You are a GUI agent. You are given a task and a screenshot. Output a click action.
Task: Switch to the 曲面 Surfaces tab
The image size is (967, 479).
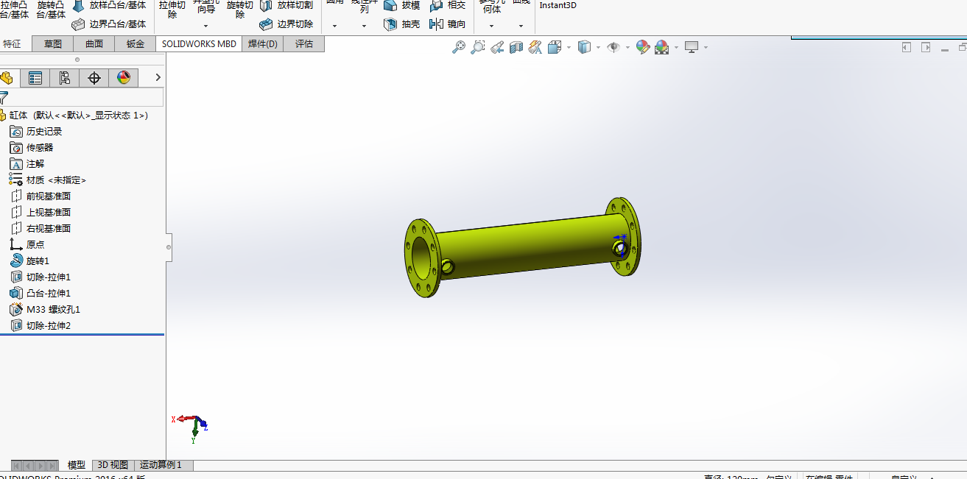94,43
